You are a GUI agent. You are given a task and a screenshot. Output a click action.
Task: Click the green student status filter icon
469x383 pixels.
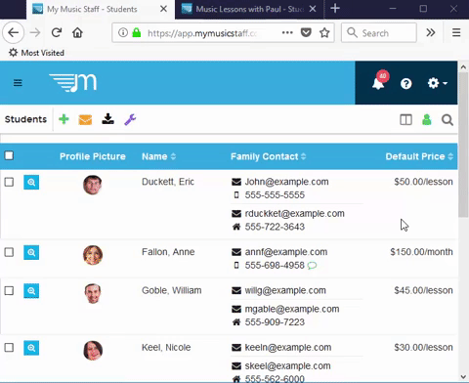click(x=427, y=120)
